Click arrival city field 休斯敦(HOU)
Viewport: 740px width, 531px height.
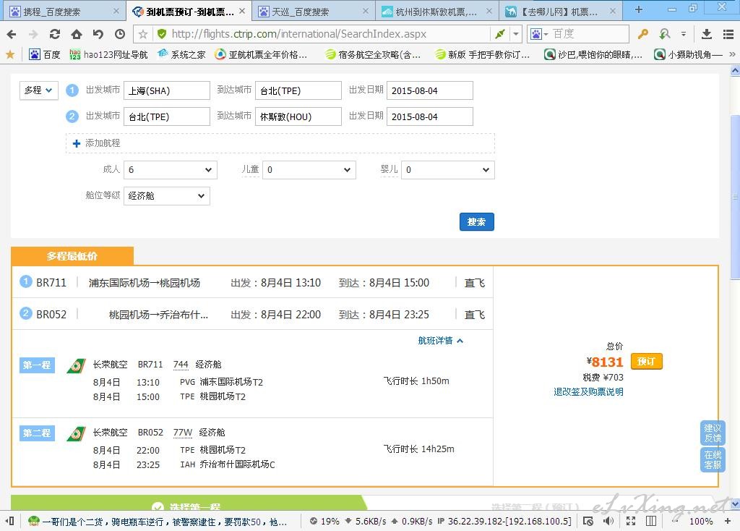pyautogui.click(x=298, y=116)
